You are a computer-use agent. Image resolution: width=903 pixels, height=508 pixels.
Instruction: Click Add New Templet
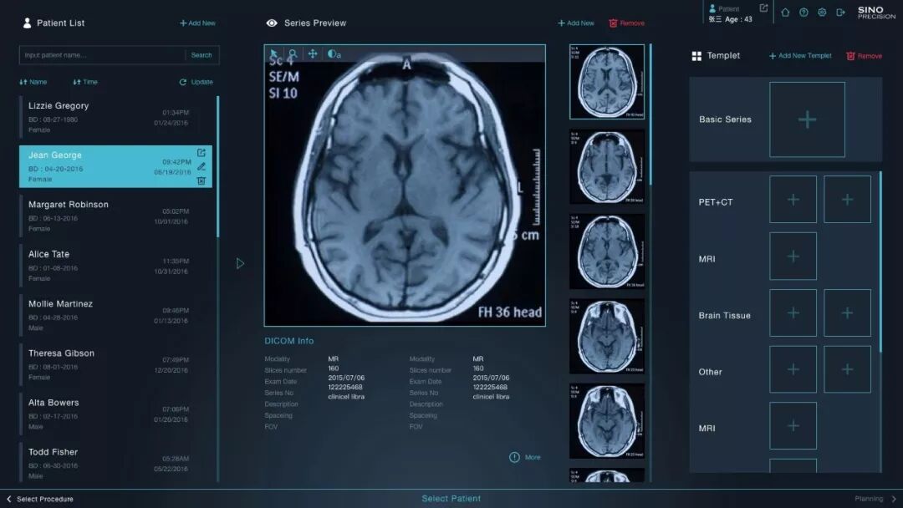(x=800, y=56)
